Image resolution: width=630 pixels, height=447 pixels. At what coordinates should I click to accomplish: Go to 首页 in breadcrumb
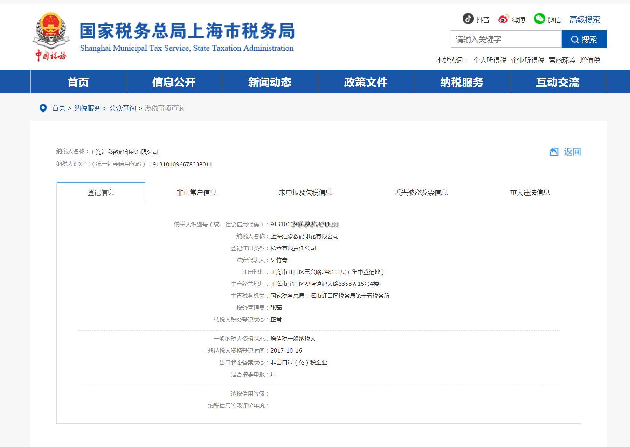coord(58,108)
